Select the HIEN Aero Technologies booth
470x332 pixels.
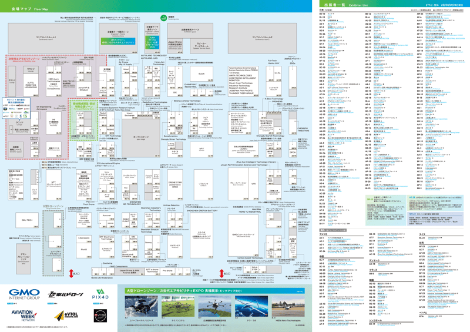click(53, 85)
